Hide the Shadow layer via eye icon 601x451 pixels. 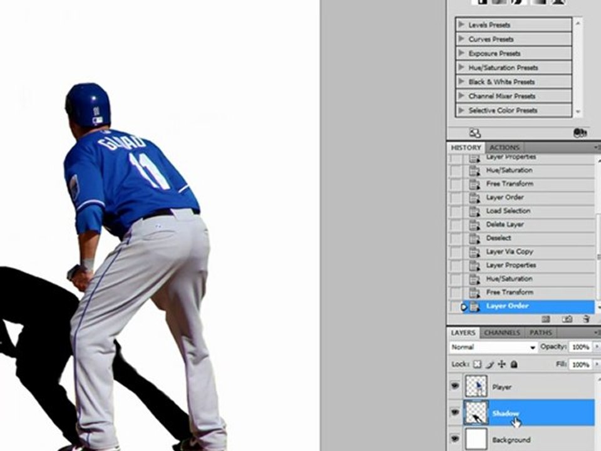(x=455, y=413)
